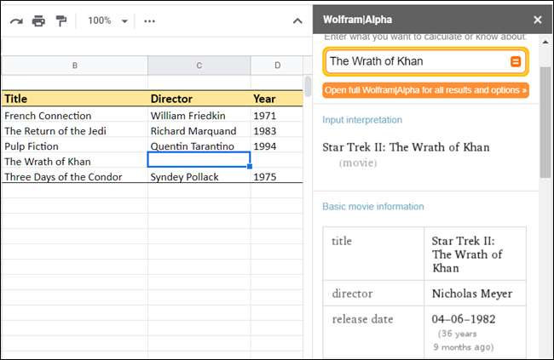Viewport: 554px width, 360px height.
Task: Select the 1971 year cell
Action: 277,116
